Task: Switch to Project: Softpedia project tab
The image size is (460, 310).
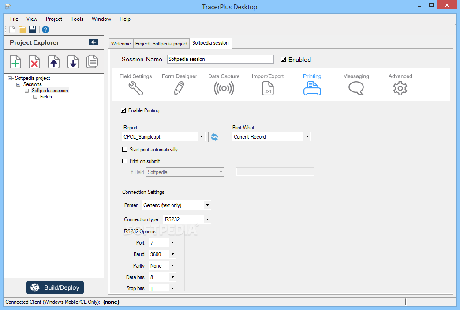Action: point(161,43)
